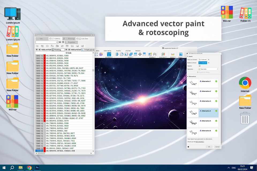Click the green check for Alternative 1
The image size is (257, 171).
click(x=216, y=81)
